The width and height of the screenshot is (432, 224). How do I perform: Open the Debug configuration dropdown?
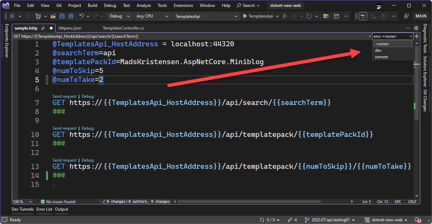(x=120, y=16)
